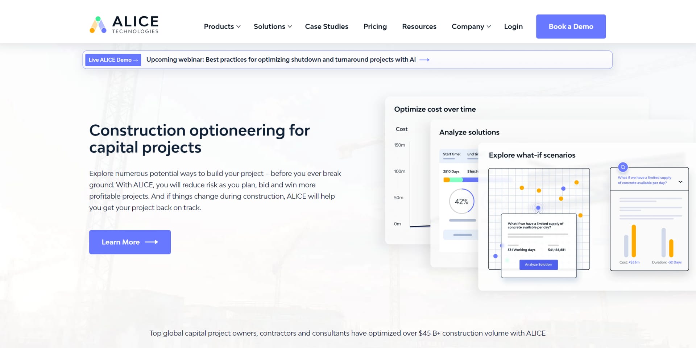Click the ALICE Technologies logo
Screen dimensions: 696x348
click(124, 25)
